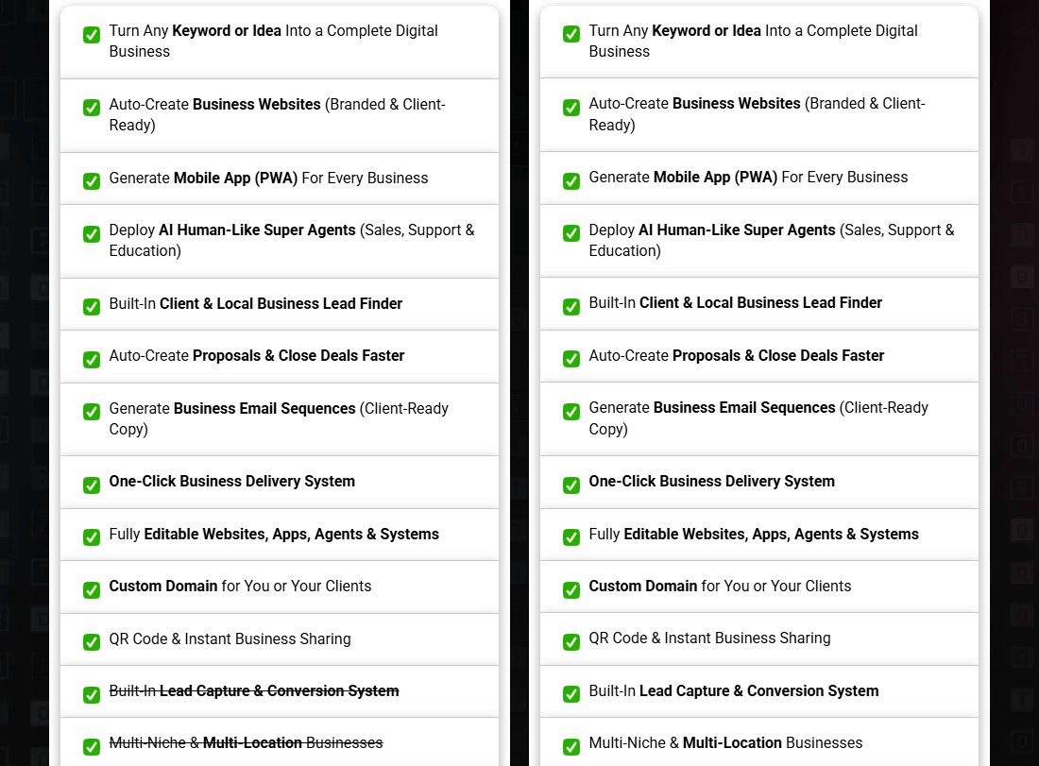Click Generate Mobile App (PWA) text in left card

click(x=268, y=178)
